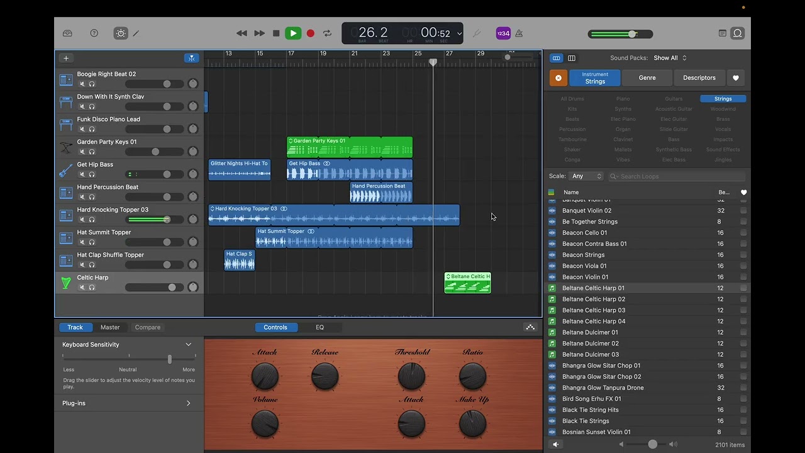Click the Rewind button

coord(241,33)
